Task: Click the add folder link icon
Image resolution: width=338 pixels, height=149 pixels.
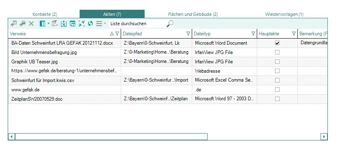Action: (22, 24)
